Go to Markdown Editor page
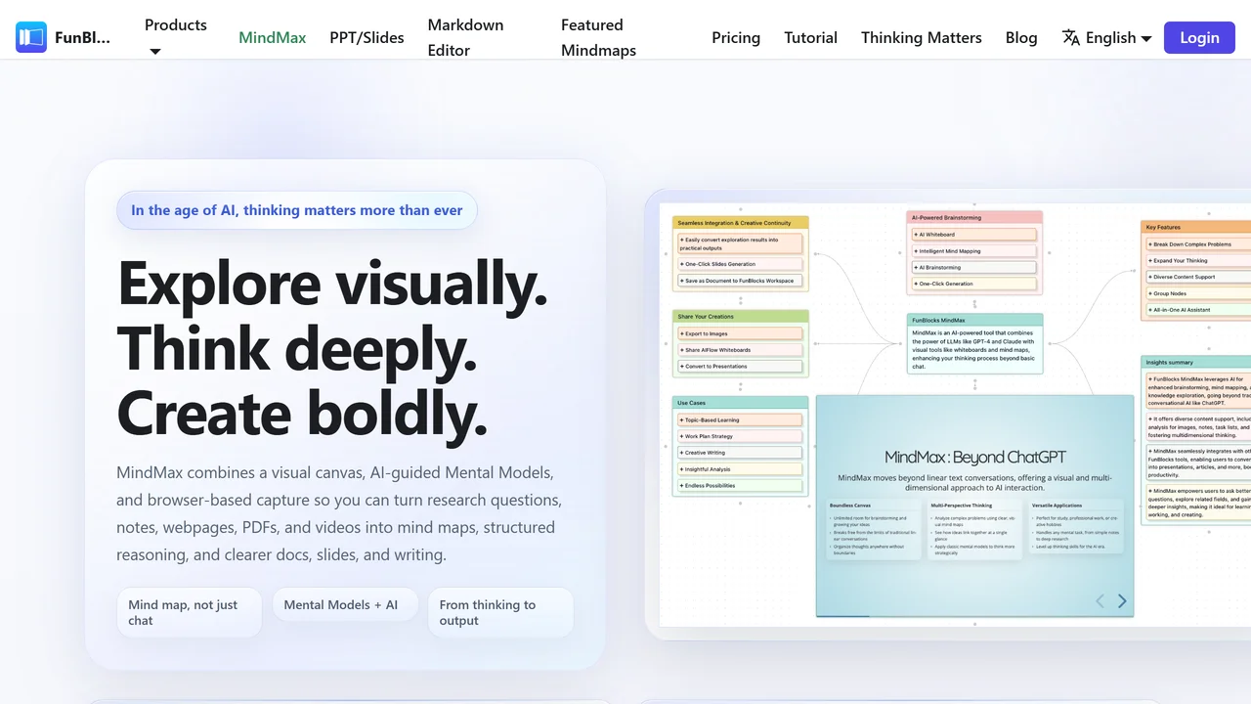 [x=465, y=37]
